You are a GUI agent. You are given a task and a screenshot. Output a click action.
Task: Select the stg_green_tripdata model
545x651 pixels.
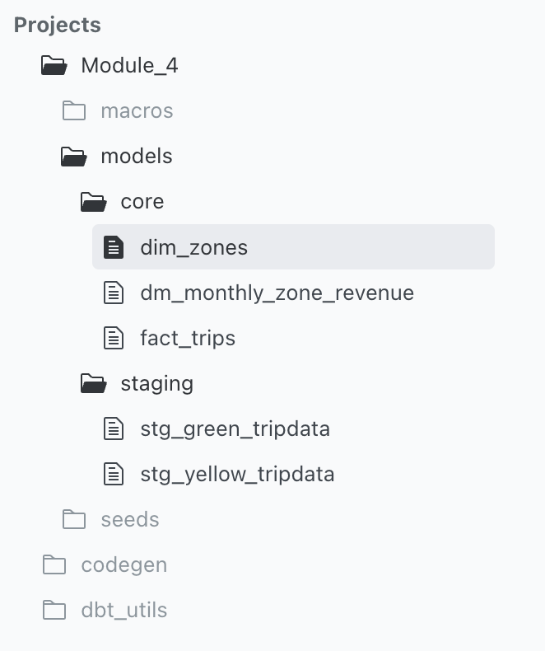click(235, 429)
